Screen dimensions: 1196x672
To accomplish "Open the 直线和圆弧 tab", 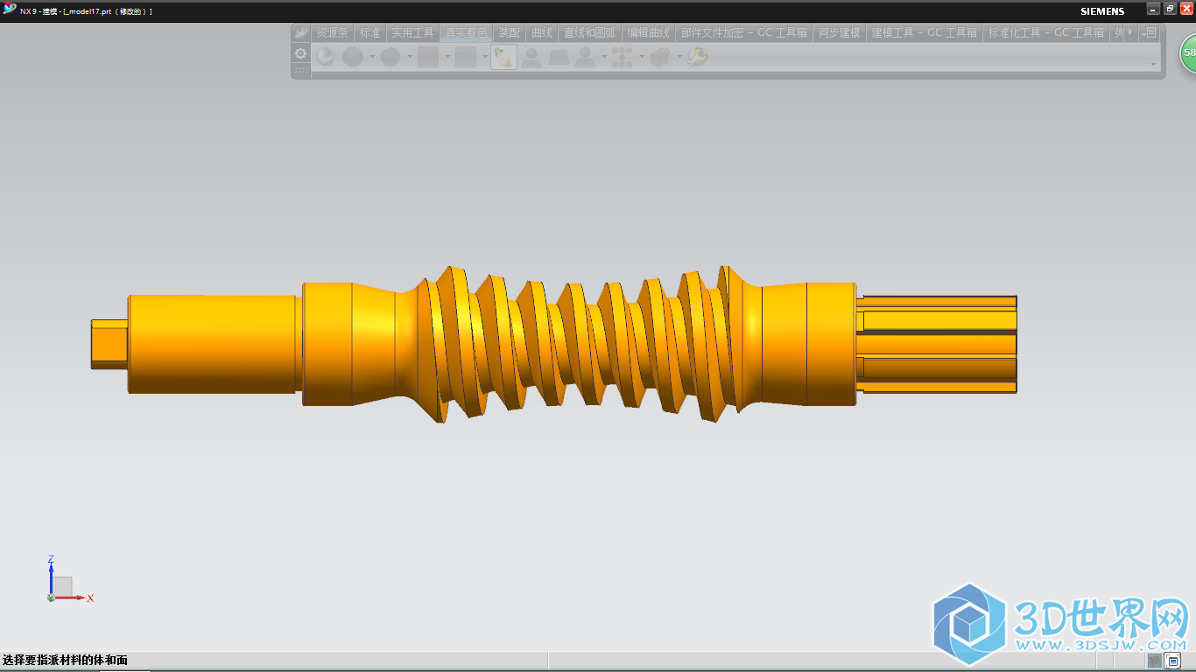I will click(589, 32).
